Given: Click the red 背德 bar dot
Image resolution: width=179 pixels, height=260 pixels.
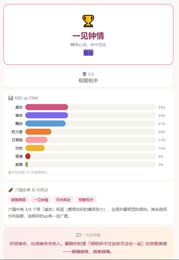Looking at the screenshot, I should pos(28,156).
